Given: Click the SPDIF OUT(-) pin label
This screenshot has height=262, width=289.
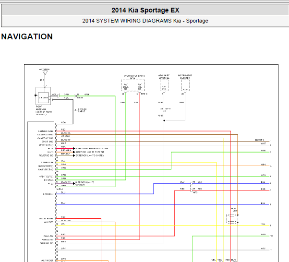Looking at the screenshot, I should (47, 177).
